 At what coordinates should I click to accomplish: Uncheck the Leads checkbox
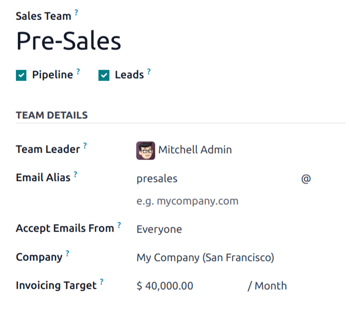104,76
